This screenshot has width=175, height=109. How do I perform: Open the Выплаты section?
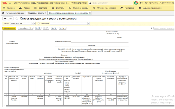coord(58,8)
